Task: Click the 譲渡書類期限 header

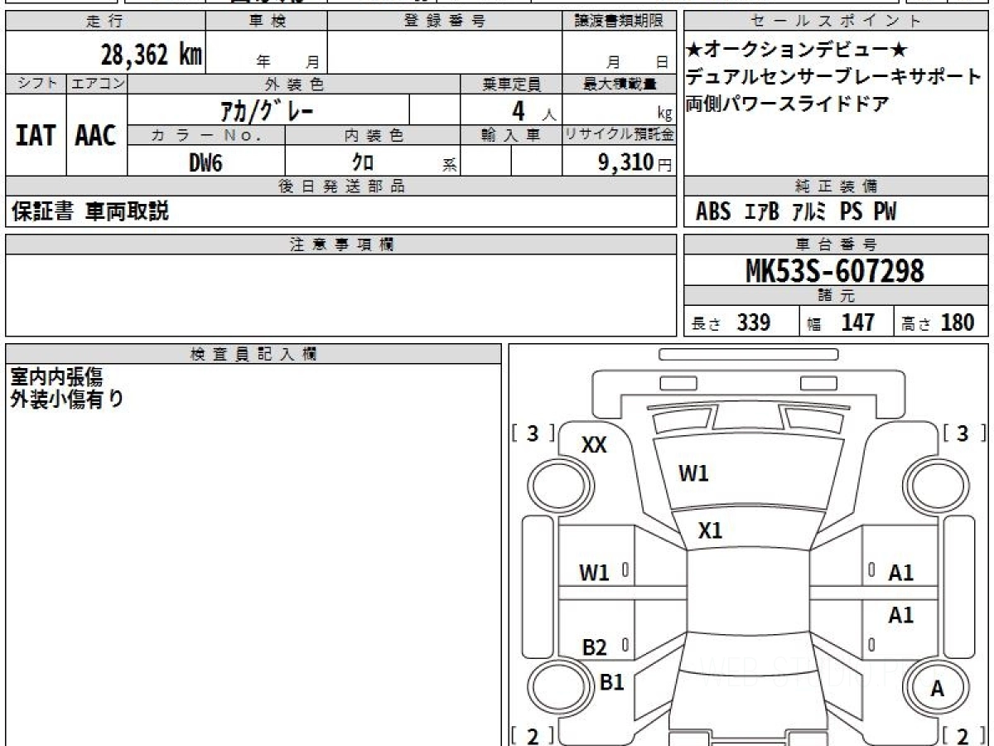Action: click(x=619, y=22)
